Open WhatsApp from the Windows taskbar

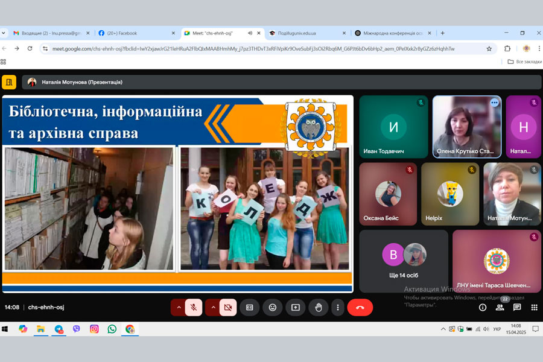[112, 329]
